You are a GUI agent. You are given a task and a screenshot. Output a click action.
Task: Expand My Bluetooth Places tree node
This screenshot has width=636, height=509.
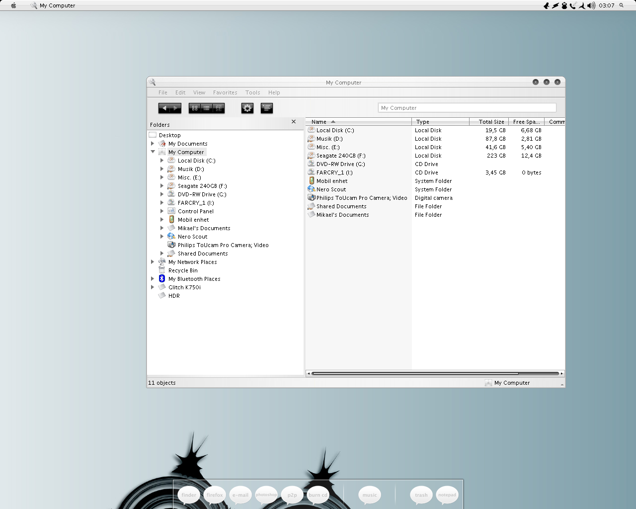(x=153, y=279)
